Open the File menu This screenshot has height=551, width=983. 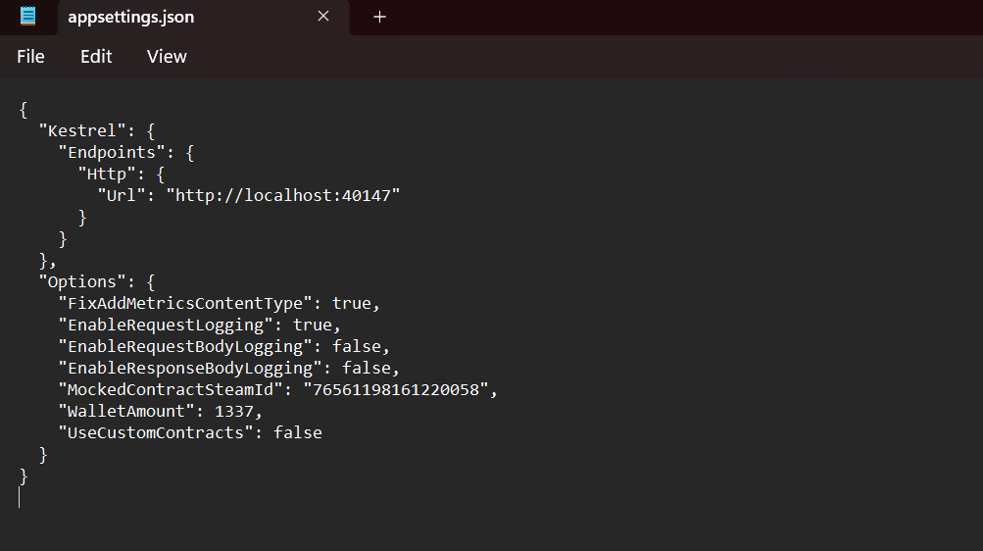[x=30, y=57]
